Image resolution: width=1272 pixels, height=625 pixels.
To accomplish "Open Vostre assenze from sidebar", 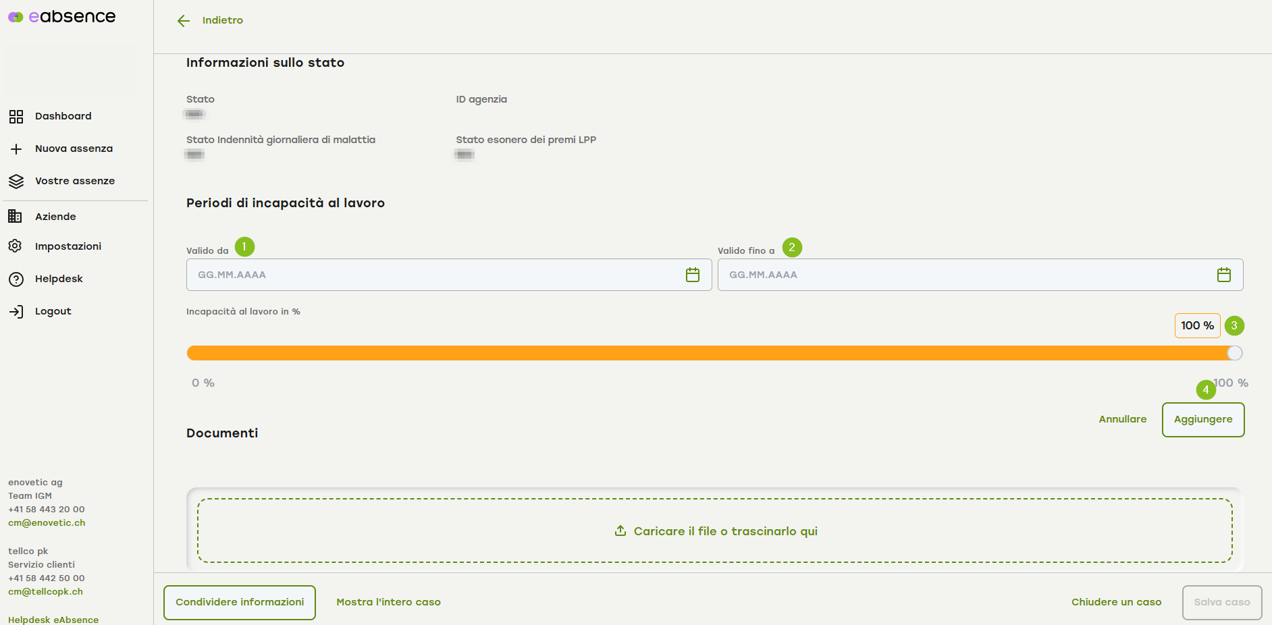I will coord(74,181).
